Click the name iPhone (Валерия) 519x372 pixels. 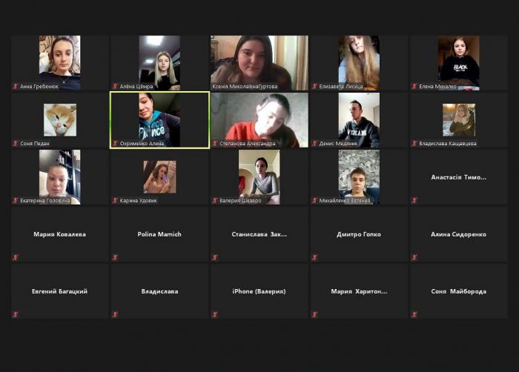coord(259,291)
